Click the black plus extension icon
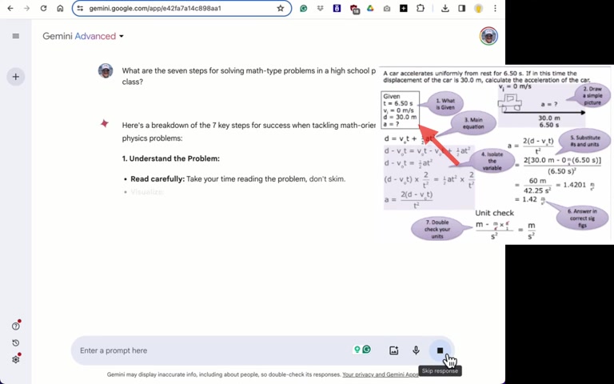Viewport: 614px width, 384px height. [x=403, y=8]
